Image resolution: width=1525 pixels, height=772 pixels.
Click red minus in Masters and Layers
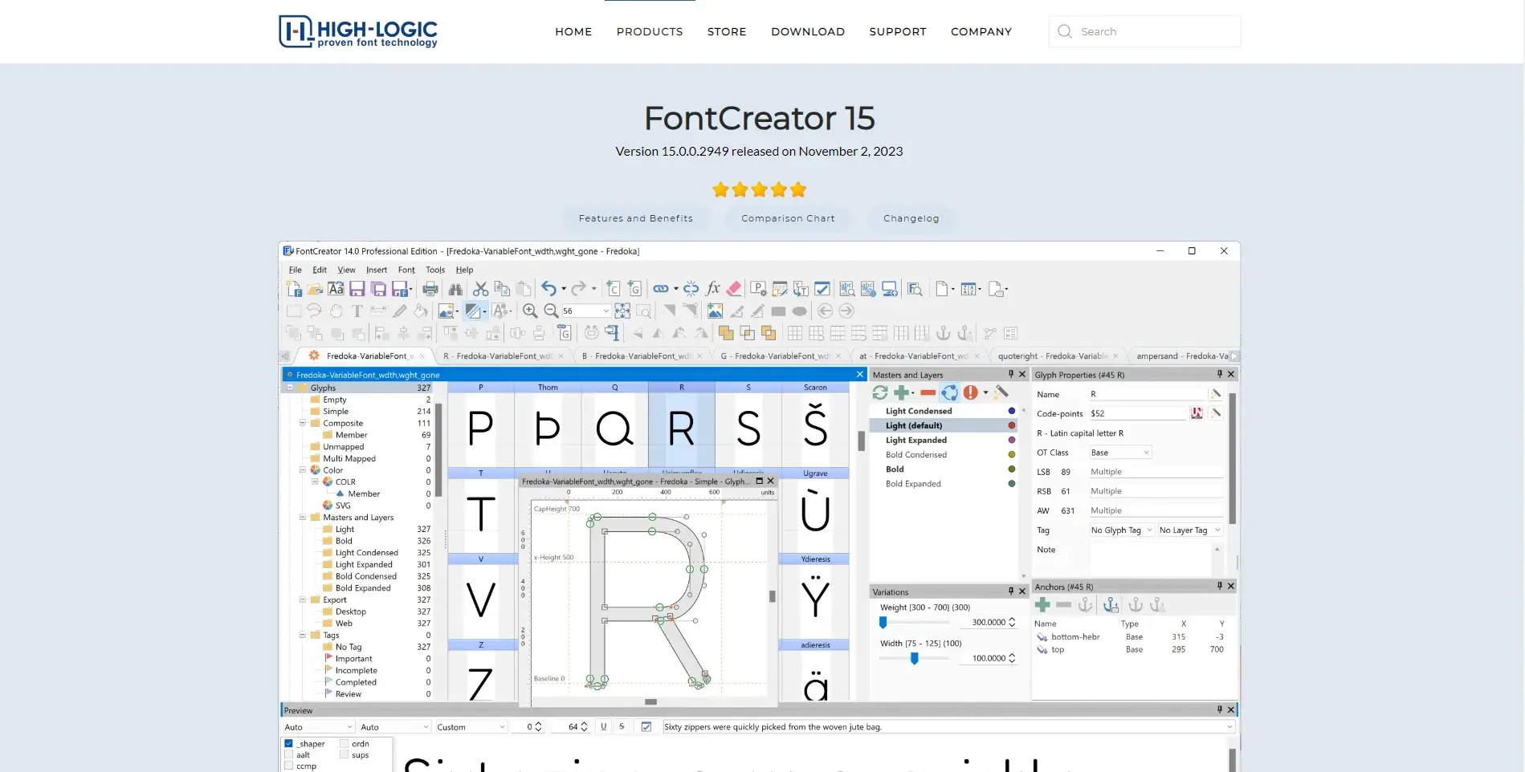(x=928, y=392)
